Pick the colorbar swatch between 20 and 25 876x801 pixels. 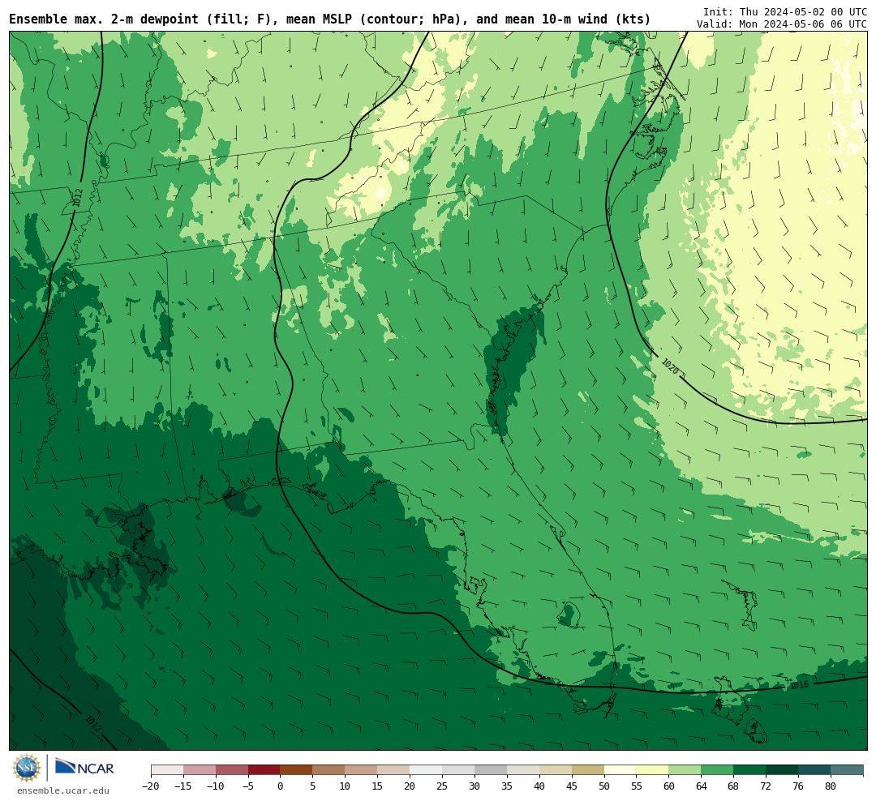click(x=427, y=770)
